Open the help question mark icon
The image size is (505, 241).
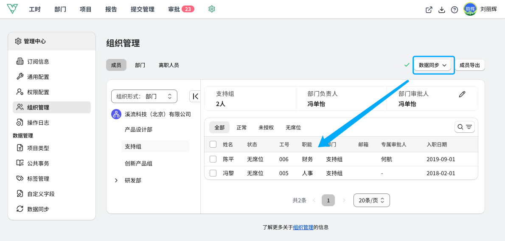pyautogui.click(x=454, y=10)
